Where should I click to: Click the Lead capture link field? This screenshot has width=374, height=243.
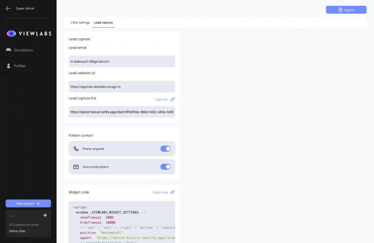pyautogui.click(x=122, y=112)
